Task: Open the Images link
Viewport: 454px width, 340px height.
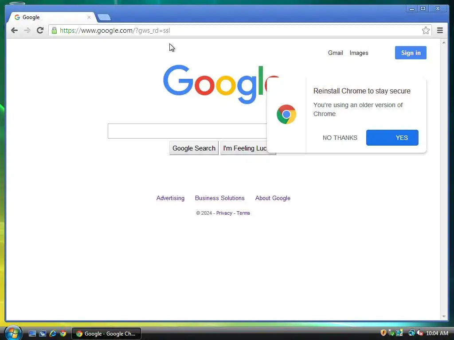Action: click(359, 53)
